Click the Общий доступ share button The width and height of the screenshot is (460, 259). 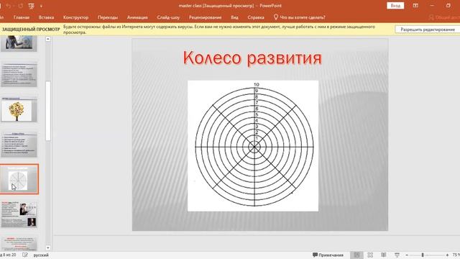[x=444, y=17]
